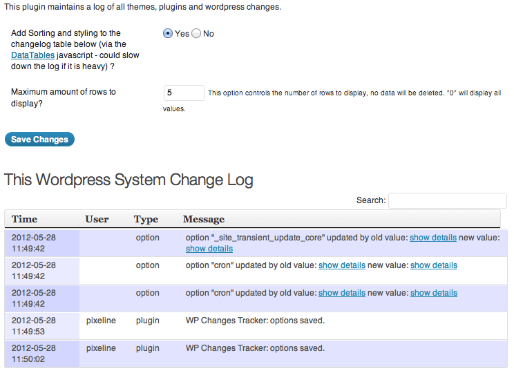This screenshot has height=391, width=514.
Task: Sort the table by Type column
Action: click(146, 219)
